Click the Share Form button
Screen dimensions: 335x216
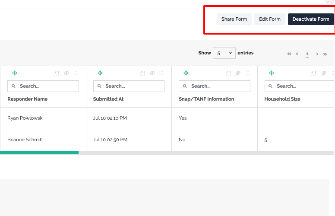[x=234, y=19]
